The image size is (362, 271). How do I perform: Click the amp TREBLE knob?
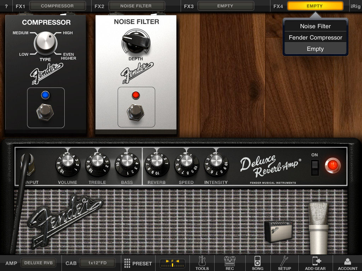tap(98, 164)
